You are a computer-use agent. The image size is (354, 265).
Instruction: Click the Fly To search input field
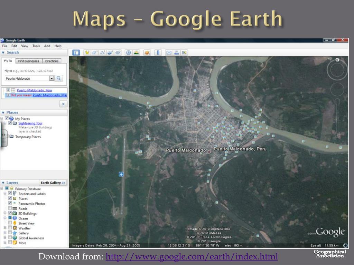[x=27, y=78]
